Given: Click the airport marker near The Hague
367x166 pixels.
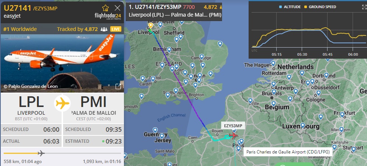Looking at the screenshot, I should (273, 63).
